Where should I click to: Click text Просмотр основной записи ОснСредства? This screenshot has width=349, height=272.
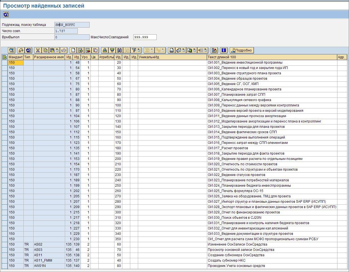[241, 250]
